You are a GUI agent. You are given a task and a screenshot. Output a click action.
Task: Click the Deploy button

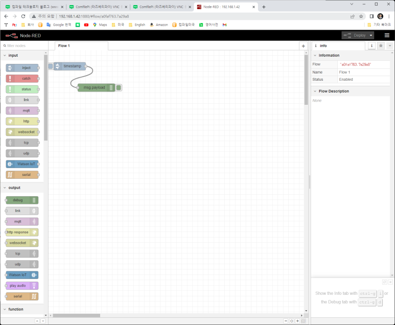tap(356, 35)
